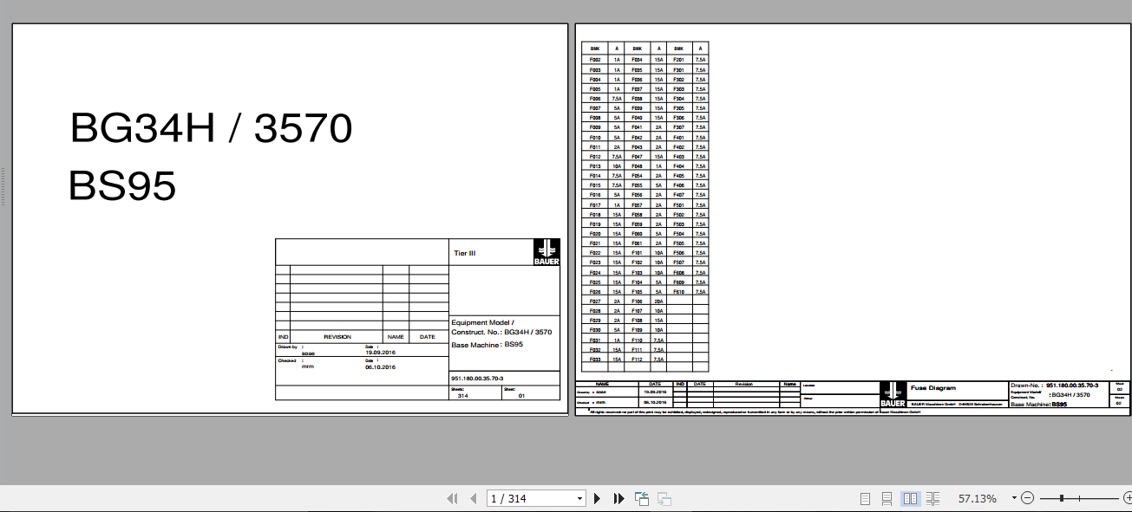
Task: Click the previous view icon
Action: pyautogui.click(x=643, y=498)
